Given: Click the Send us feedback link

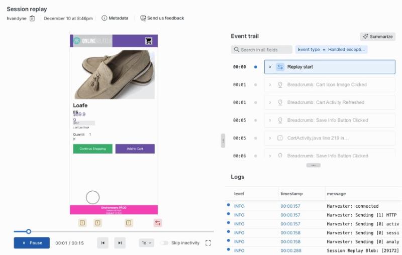Looking at the screenshot, I should [162, 18].
